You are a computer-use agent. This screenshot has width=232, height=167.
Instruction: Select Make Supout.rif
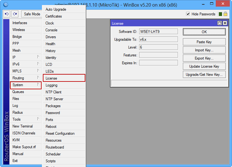click(26, 147)
